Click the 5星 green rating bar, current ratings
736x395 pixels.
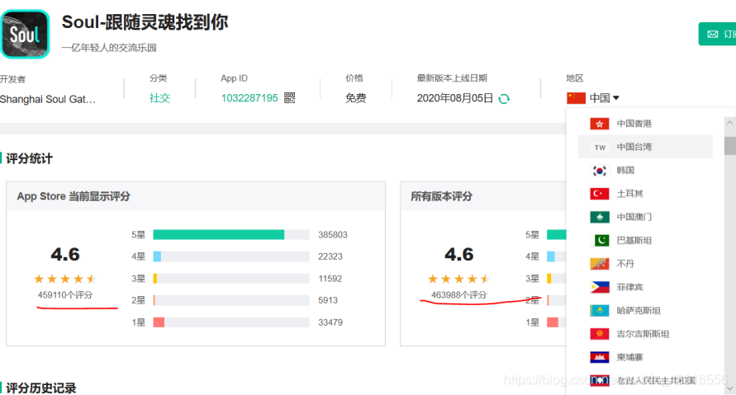click(x=219, y=235)
